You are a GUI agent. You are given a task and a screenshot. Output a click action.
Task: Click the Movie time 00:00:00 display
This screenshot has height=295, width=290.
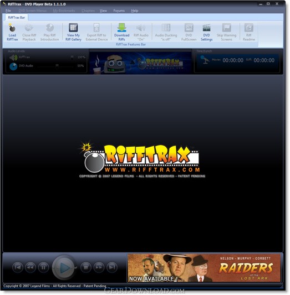233,60
